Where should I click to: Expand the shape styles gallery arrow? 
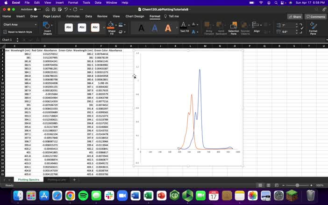(104, 28)
